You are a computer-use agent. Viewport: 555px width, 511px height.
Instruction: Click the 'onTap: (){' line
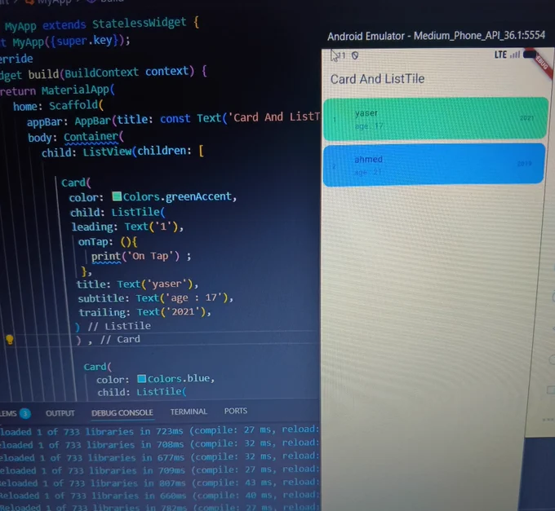click(x=108, y=242)
